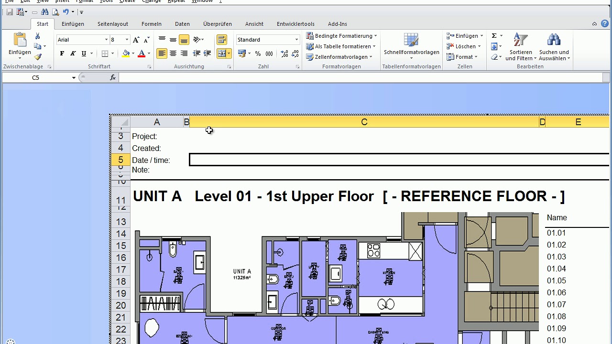Open the Standard number format dropdown
612x344 pixels.
[296, 40]
